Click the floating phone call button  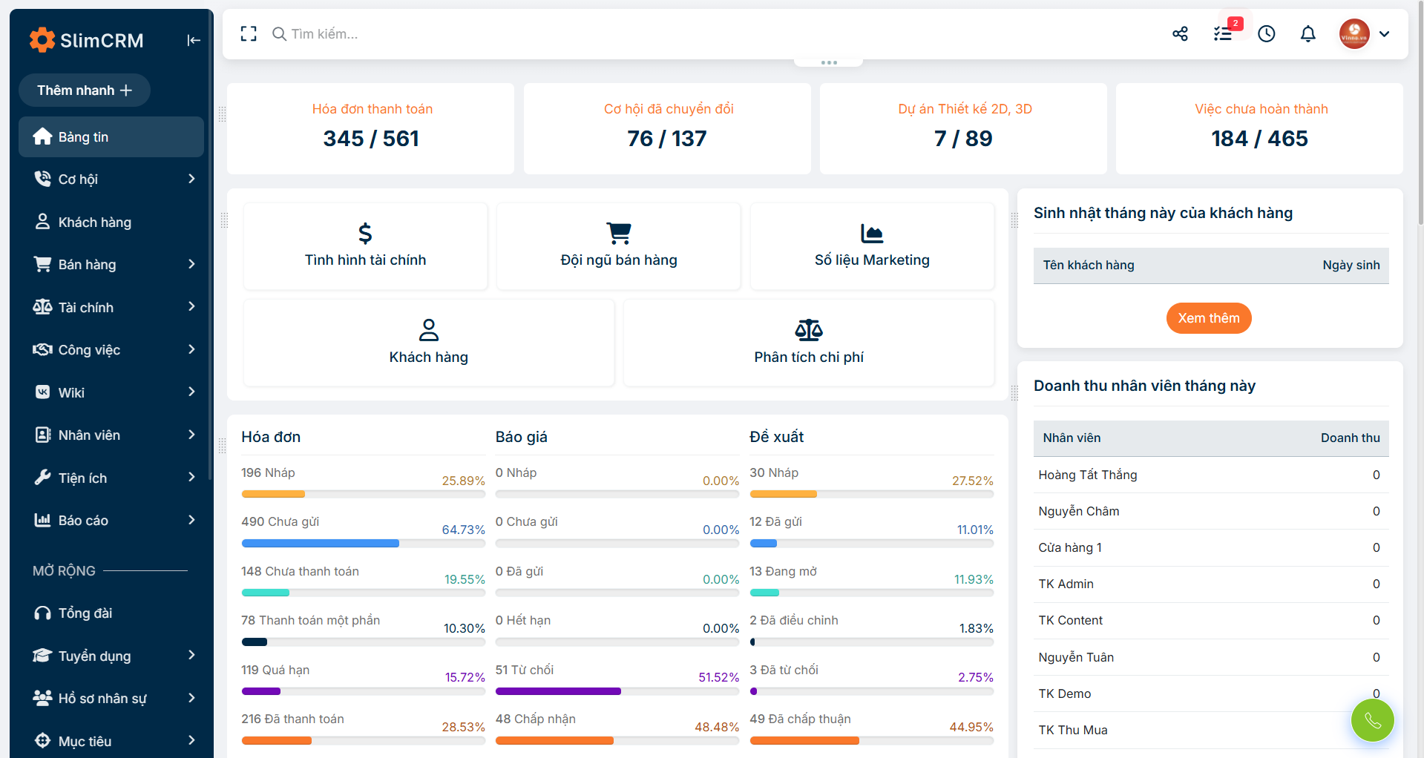click(1372, 720)
